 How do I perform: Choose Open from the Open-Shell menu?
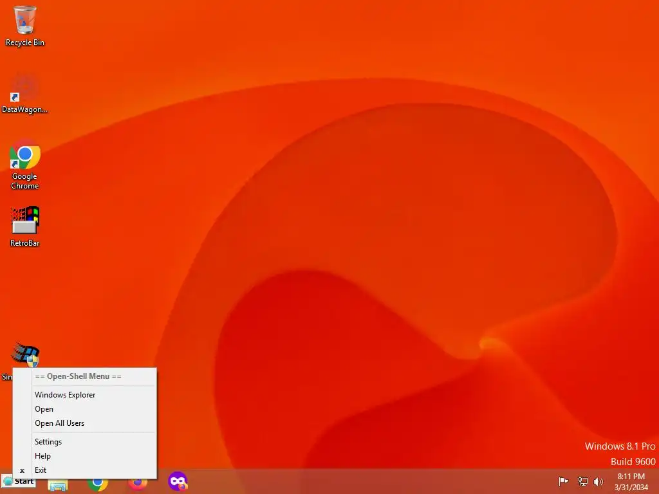[94, 409]
